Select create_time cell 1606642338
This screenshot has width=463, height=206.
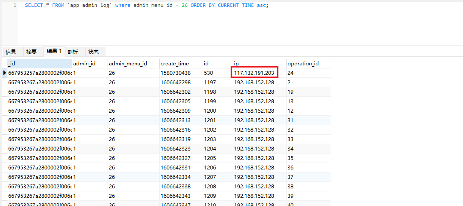181,186
